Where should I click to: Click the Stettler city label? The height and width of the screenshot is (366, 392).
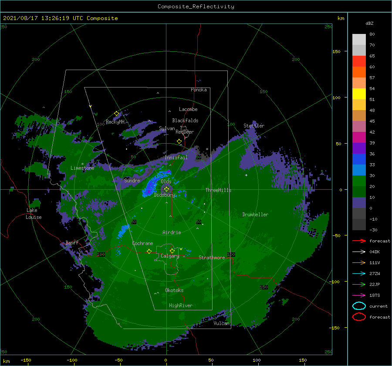pos(254,126)
